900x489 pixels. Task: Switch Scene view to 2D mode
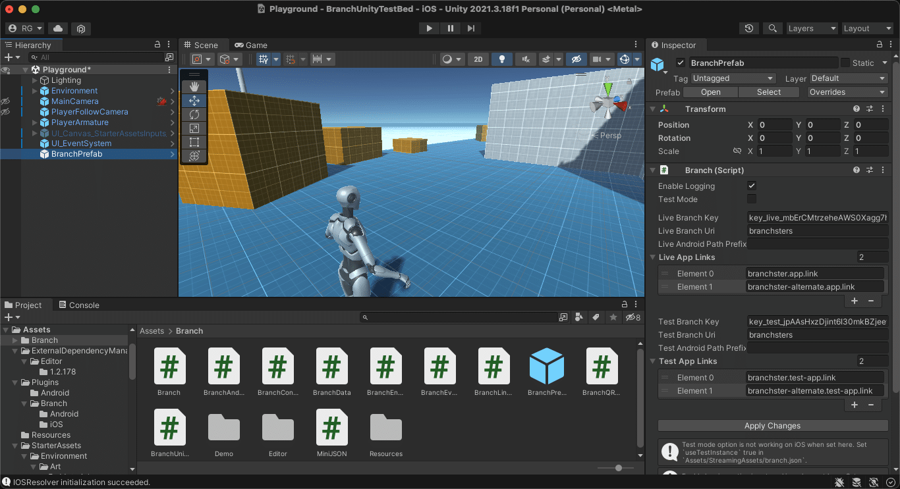478,59
